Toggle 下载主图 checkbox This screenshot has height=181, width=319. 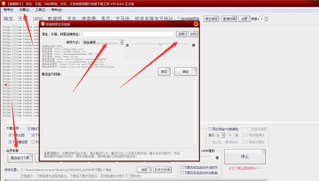tap(10, 135)
